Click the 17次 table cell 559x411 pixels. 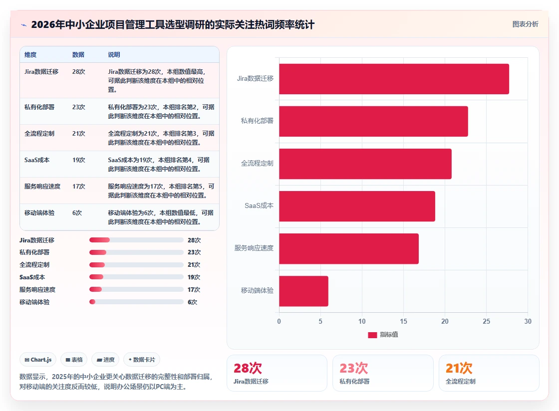pos(78,186)
